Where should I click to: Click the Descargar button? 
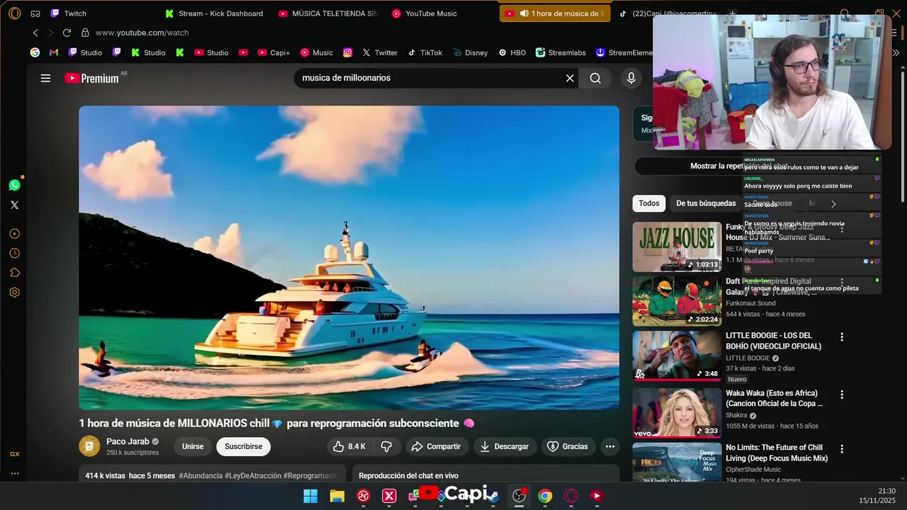(505, 446)
